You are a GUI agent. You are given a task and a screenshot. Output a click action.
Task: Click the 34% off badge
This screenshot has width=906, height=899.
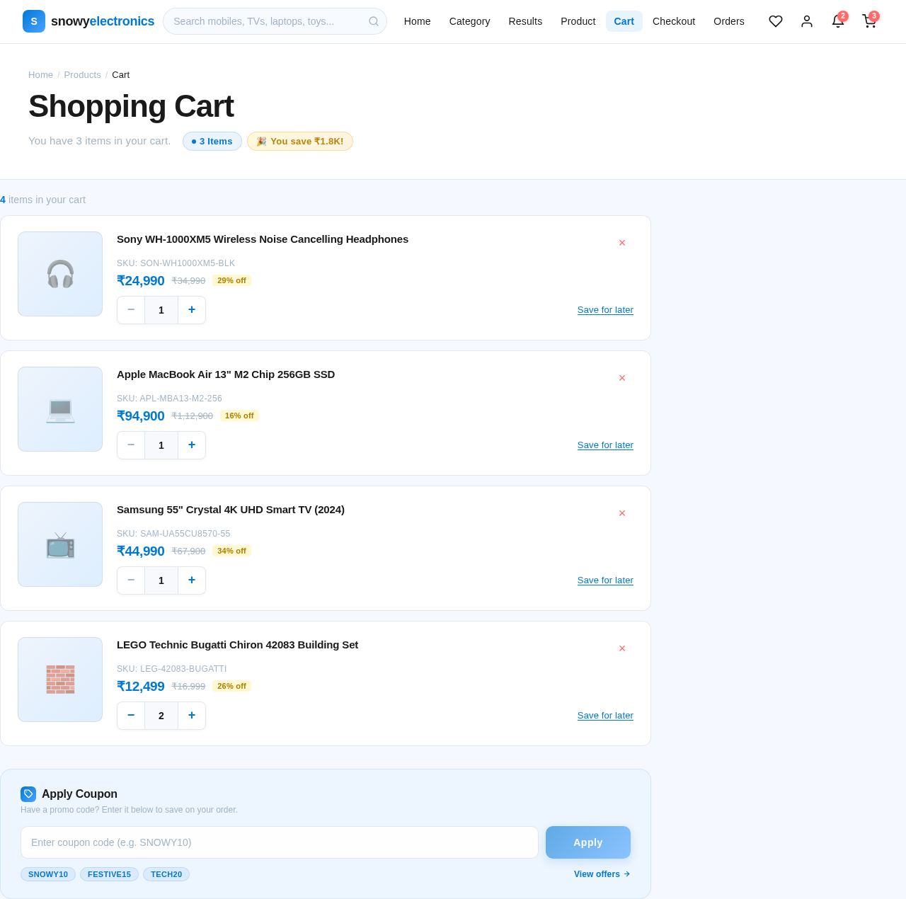(x=231, y=551)
